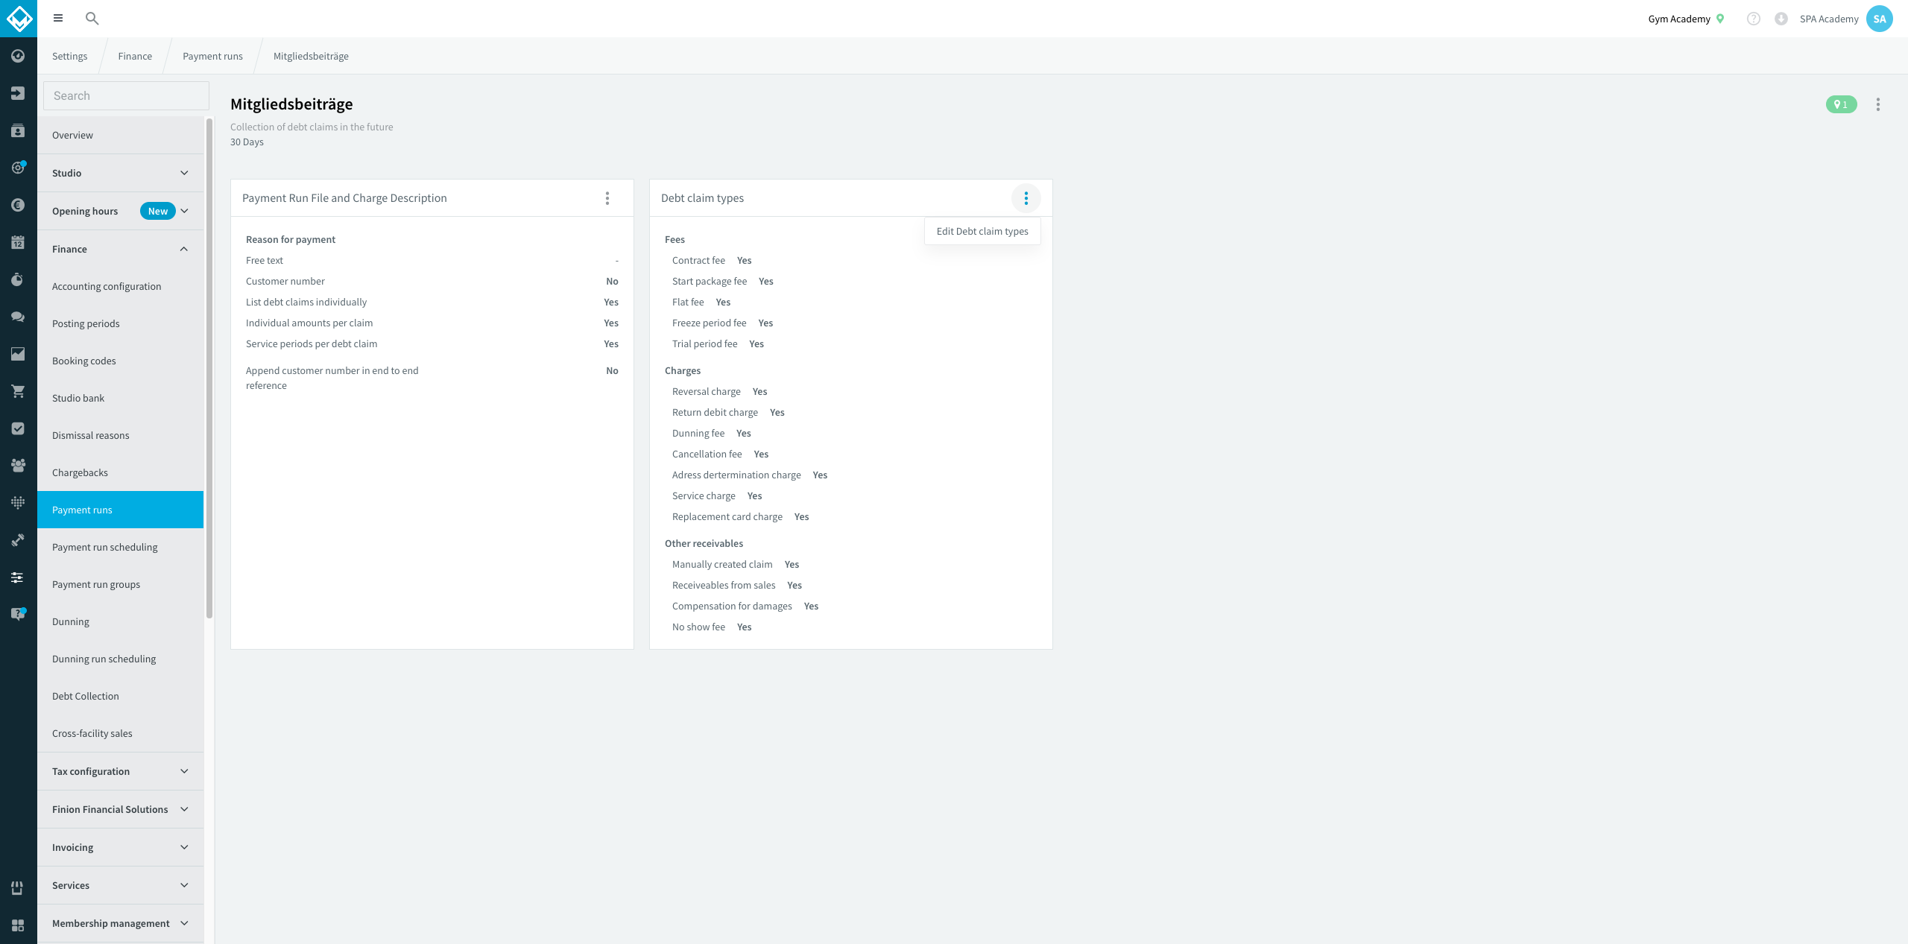Image resolution: width=1908 pixels, height=944 pixels.
Task: Open three-dot menu of Payment Run File card
Action: click(607, 198)
